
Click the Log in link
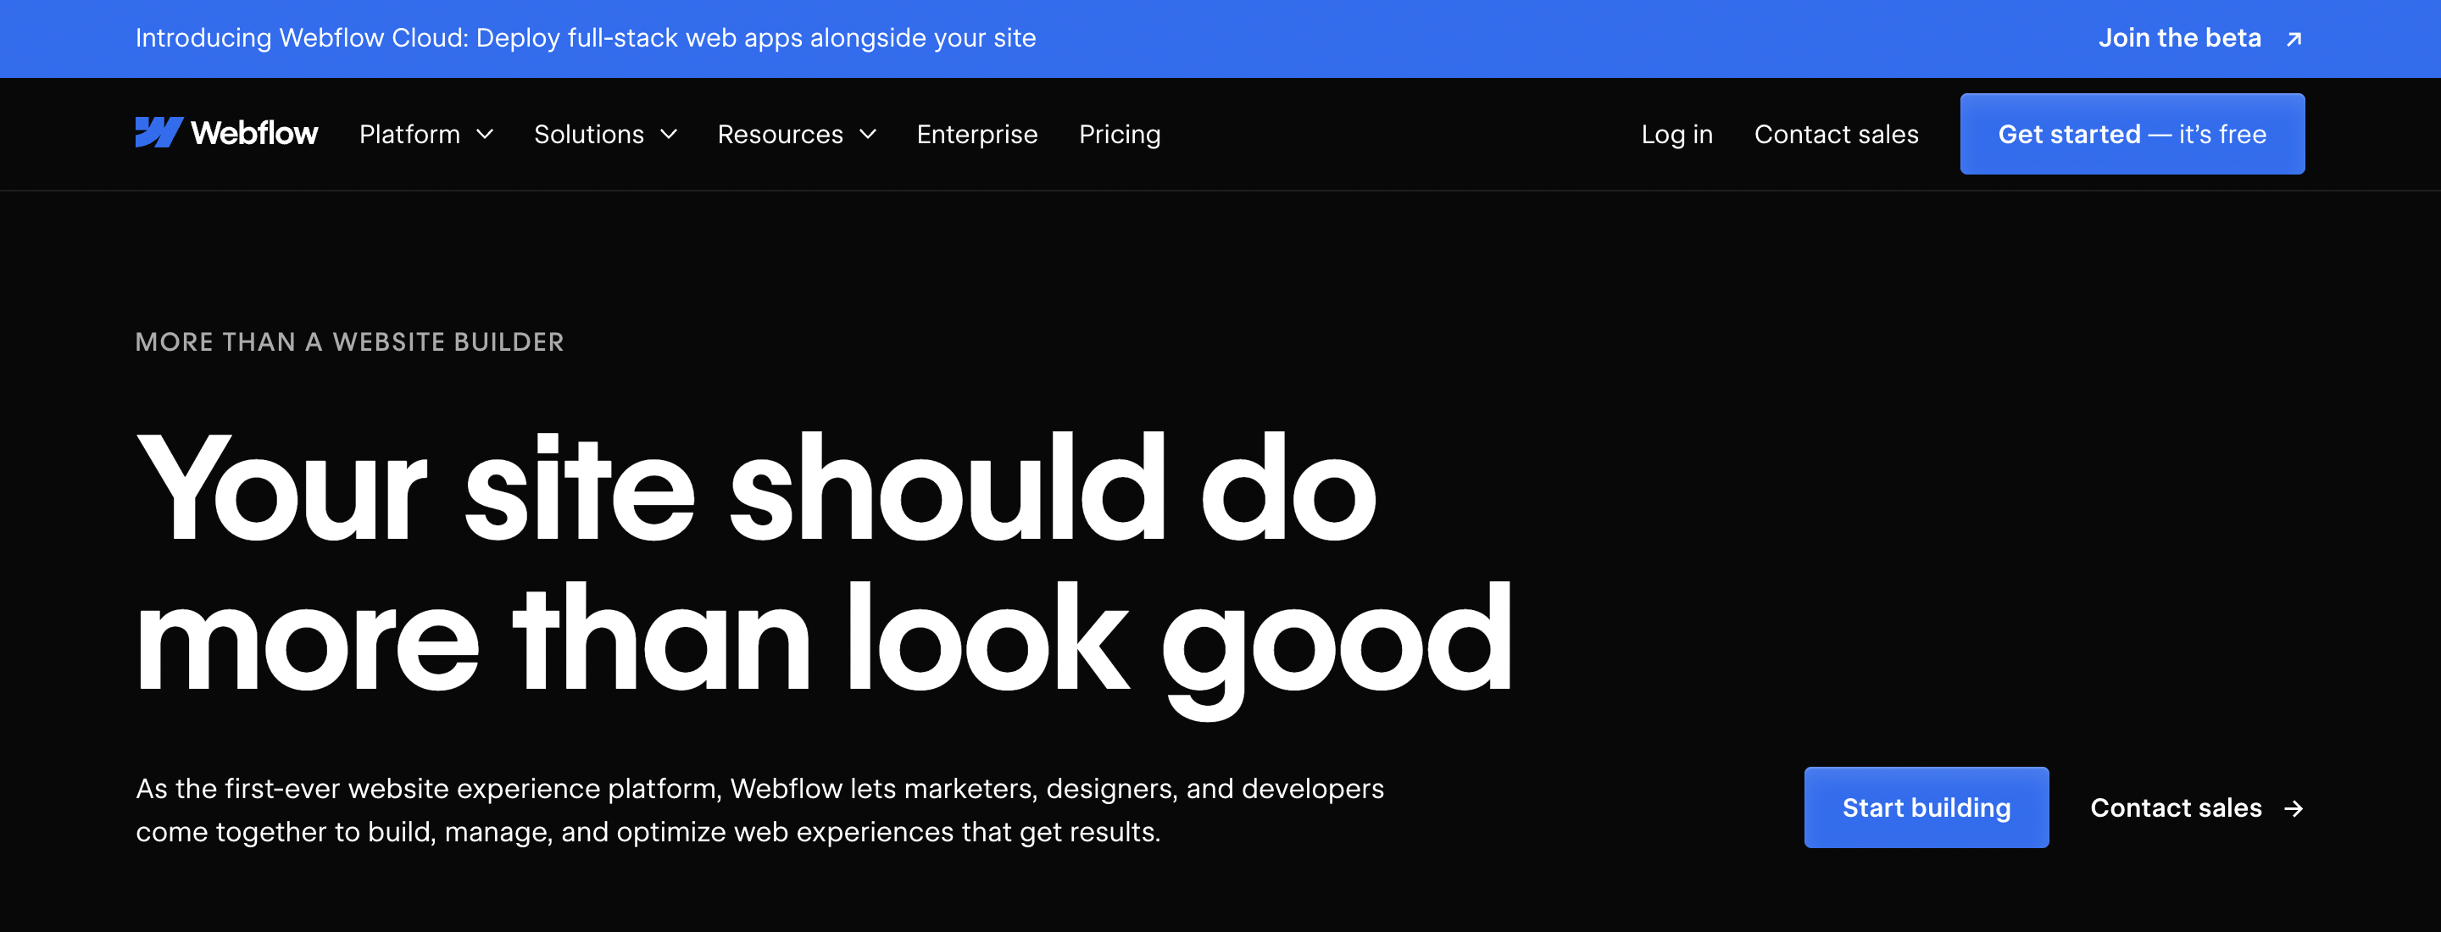(x=1676, y=135)
